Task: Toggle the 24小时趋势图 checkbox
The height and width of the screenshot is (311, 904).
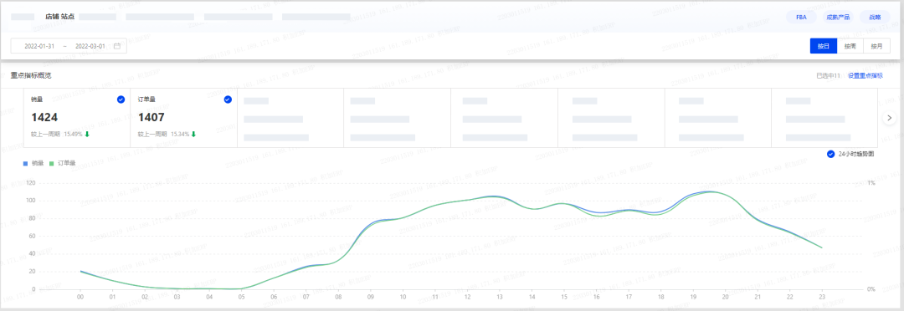Action: point(831,154)
